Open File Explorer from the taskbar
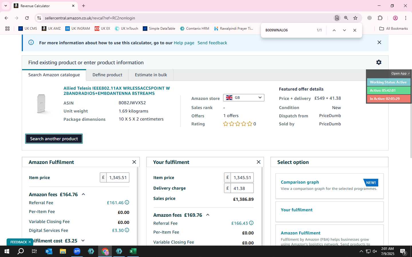This screenshot has height=257, width=412. [x=63, y=251]
